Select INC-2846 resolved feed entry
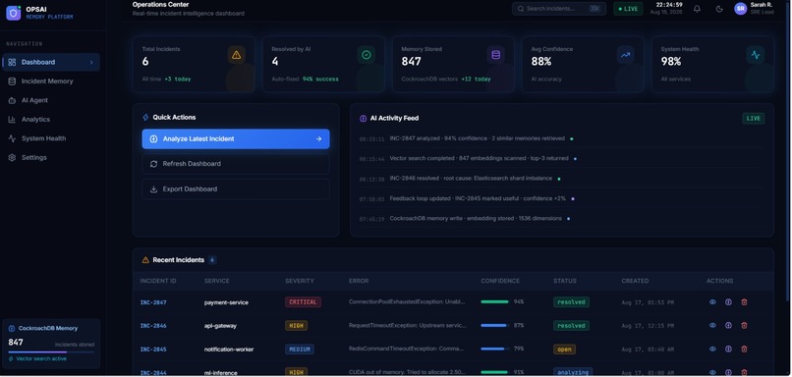This screenshot has width=792, height=377. coord(562,179)
